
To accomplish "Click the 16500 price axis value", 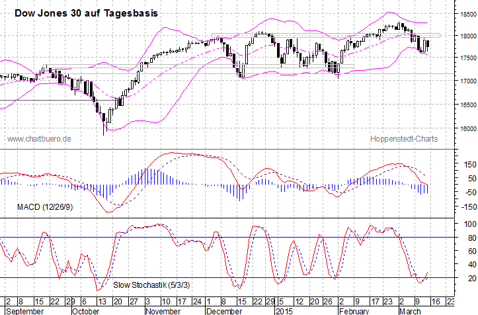I will tap(468, 105).
